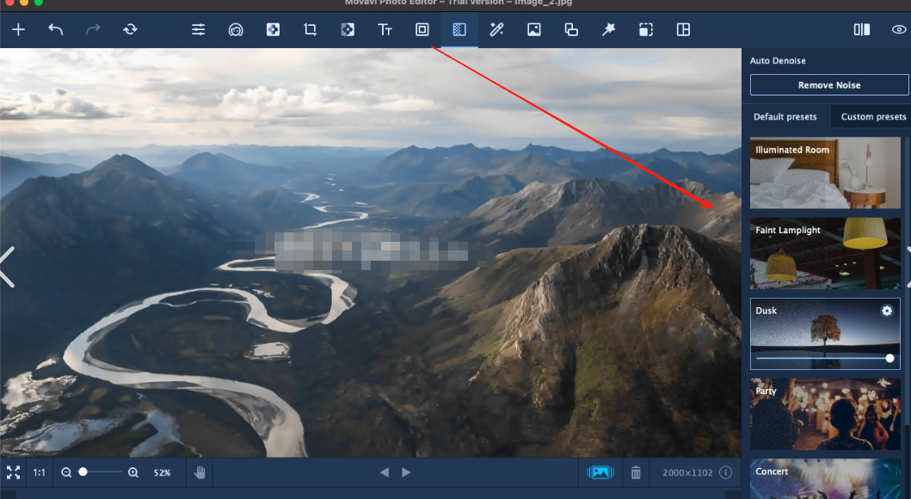Open the Retouching face tool
The image size is (911, 499).
pyautogui.click(x=236, y=29)
